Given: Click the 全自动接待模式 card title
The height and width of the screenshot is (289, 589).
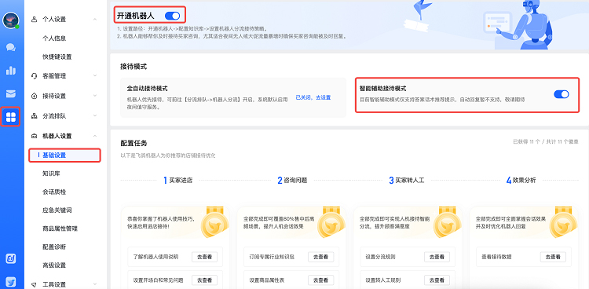Looking at the screenshot, I should (147, 89).
